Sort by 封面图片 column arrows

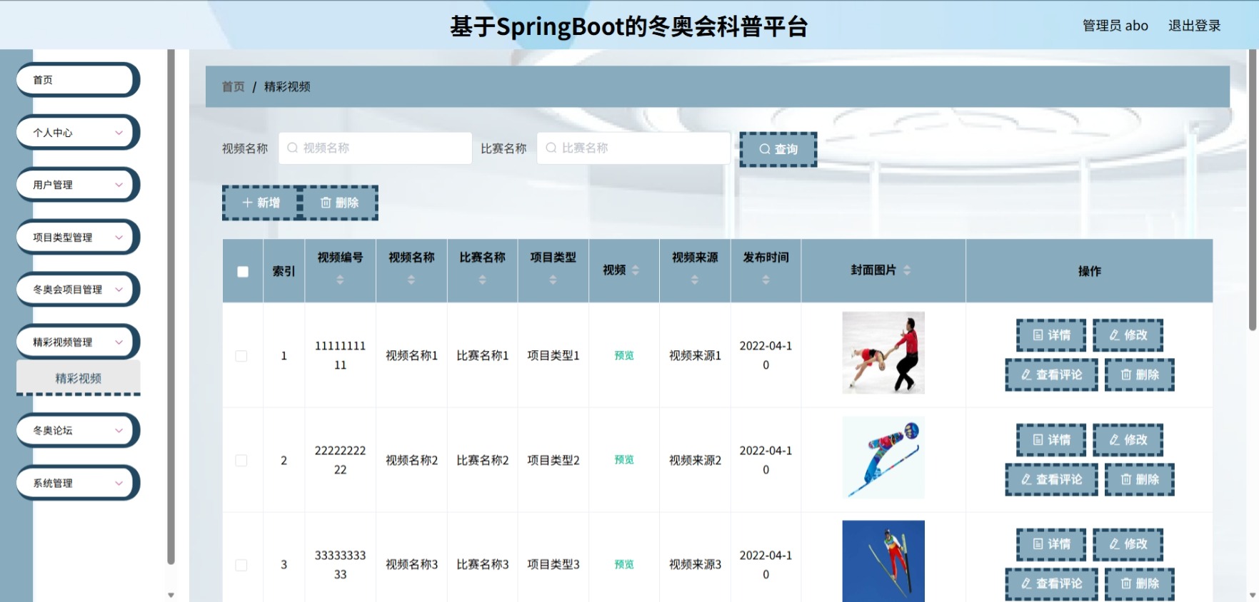(907, 270)
